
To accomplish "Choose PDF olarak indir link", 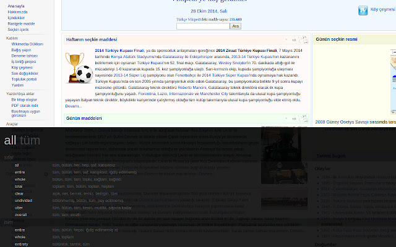I will (25, 106).
